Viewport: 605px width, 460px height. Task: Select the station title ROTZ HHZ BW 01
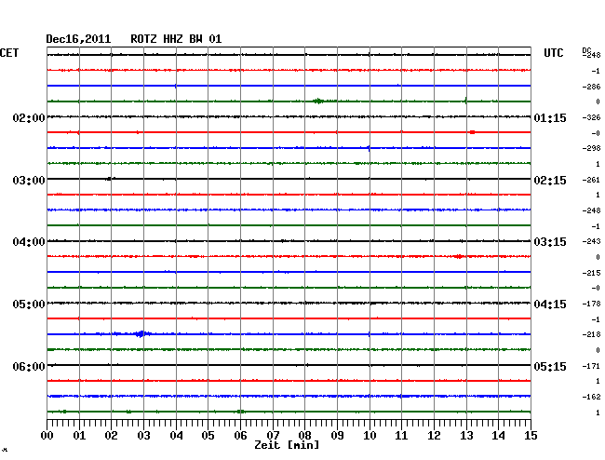tap(176, 39)
